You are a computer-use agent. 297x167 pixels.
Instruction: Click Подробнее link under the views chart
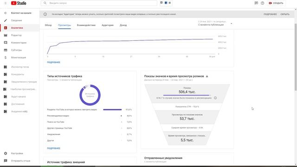pyautogui.click(x=54, y=62)
